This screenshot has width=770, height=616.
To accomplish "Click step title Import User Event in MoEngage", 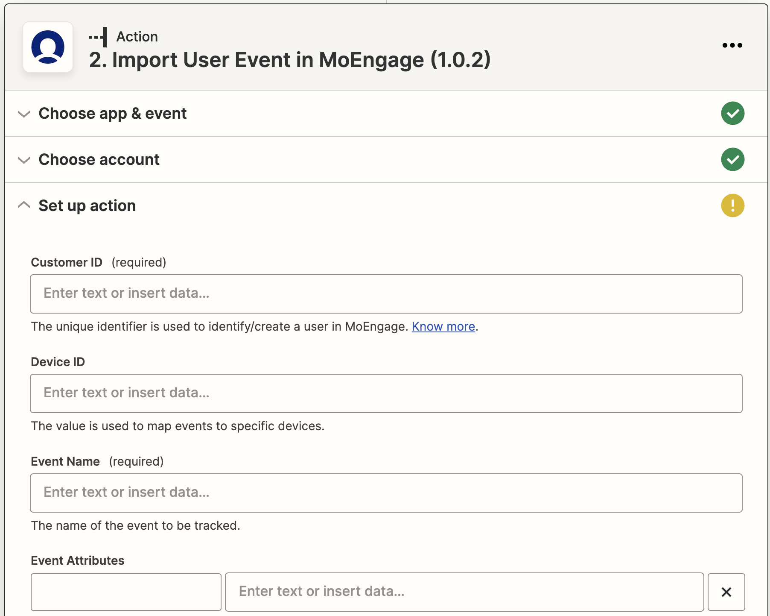I will pyautogui.click(x=290, y=60).
